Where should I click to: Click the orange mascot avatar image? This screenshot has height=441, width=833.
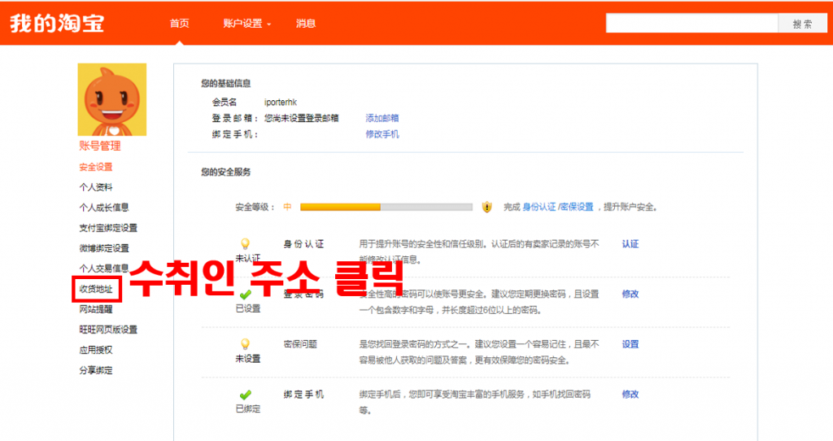click(x=112, y=99)
